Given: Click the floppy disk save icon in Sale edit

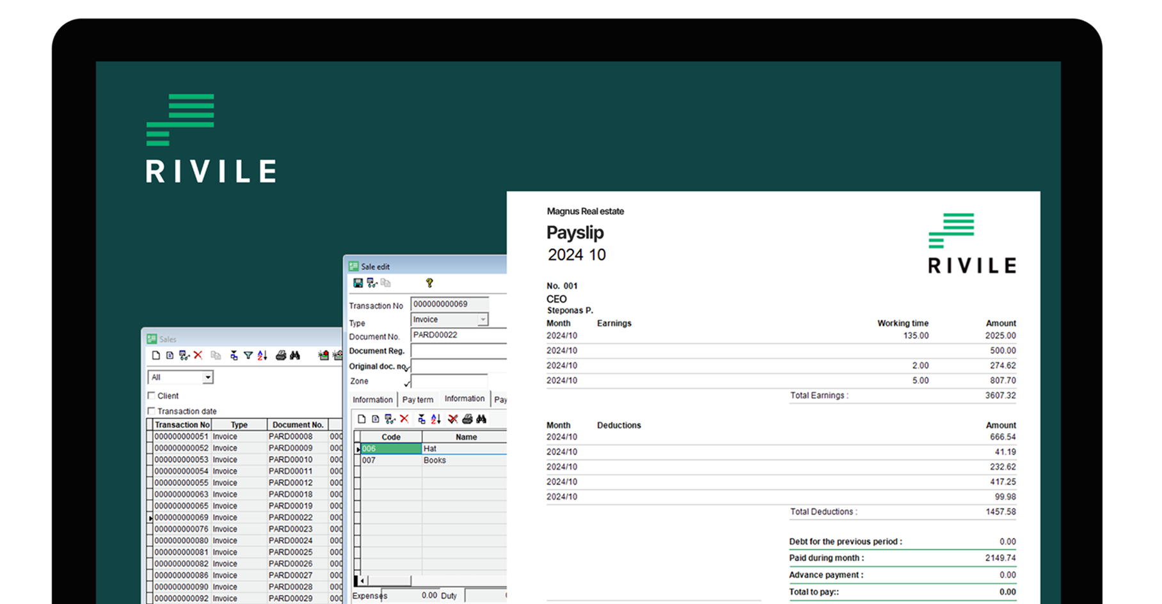Looking at the screenshot, I should click(358, 283).
